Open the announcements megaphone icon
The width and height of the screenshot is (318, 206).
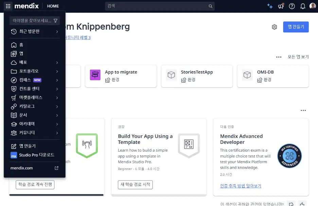(x=281, y=6)
